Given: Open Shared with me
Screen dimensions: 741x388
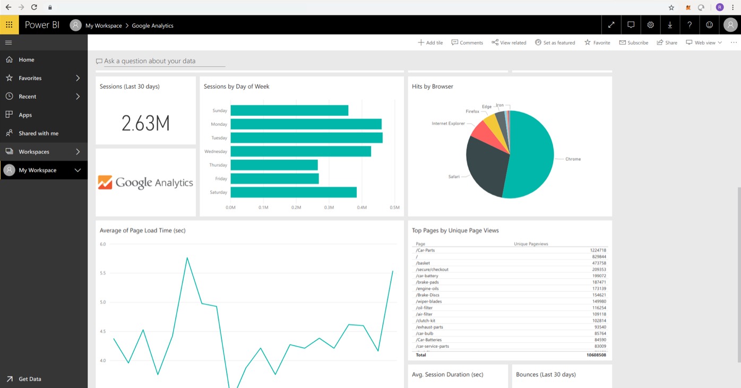Looking at the screenshot, I should coord(38,133).
